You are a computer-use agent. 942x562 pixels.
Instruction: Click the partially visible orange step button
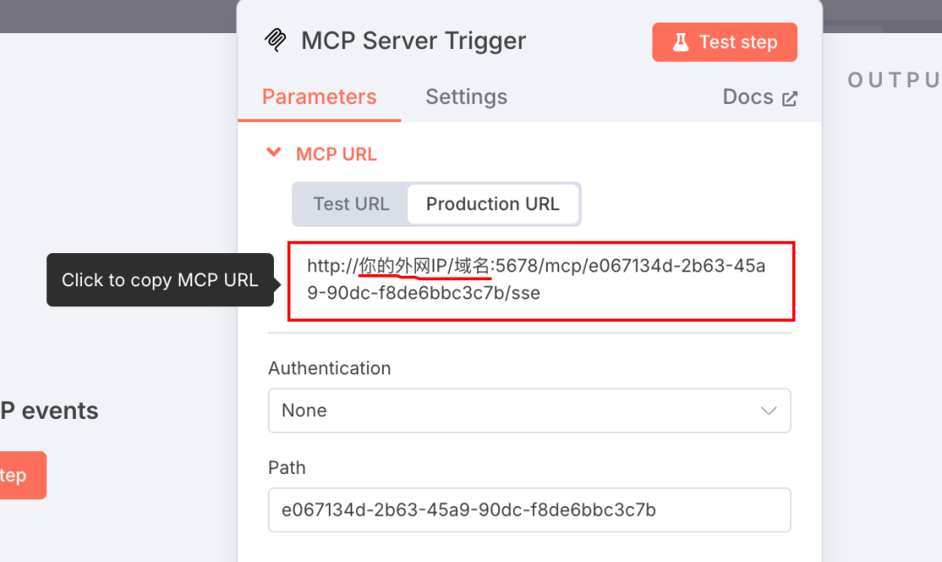[22, 475]
